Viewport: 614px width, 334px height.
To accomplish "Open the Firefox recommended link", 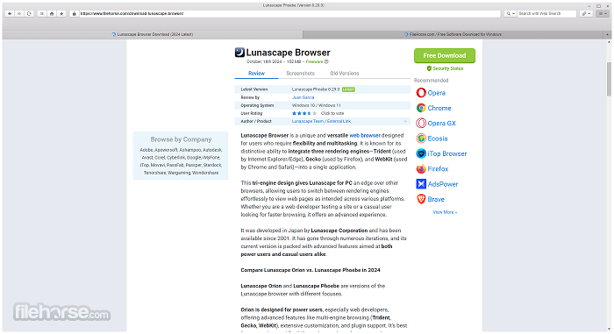I will click(438, 169).
